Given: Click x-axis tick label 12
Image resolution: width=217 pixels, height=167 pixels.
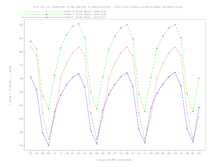Looking at the screenshot, I should click(55, 153).
